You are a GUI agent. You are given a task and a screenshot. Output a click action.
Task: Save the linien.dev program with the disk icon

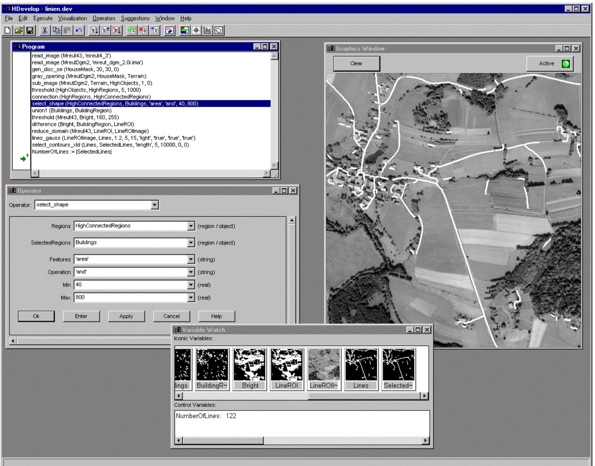30,31
